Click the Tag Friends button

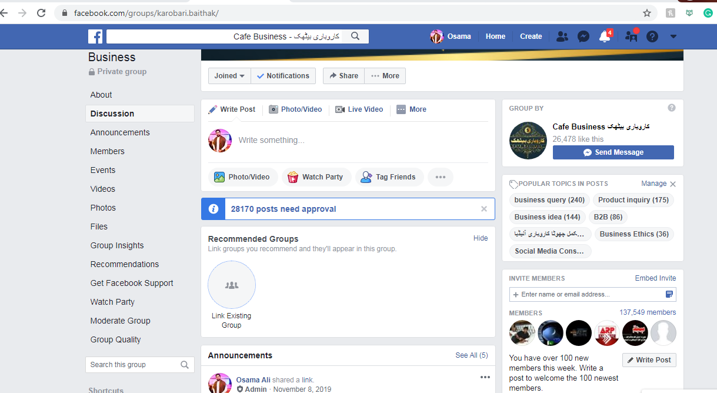[x=389, y=177]
